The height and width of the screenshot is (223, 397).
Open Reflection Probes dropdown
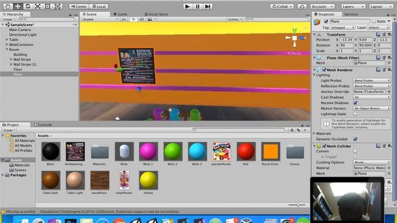(372, 86)
